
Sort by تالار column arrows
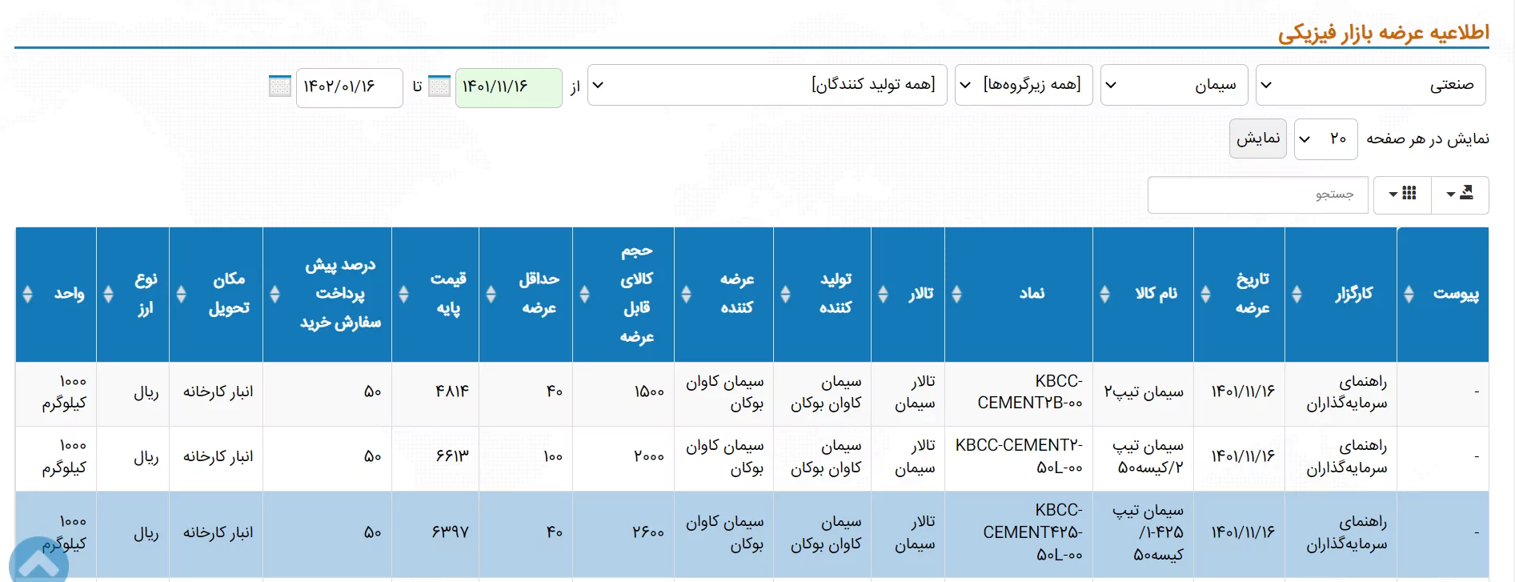(883, 294)
